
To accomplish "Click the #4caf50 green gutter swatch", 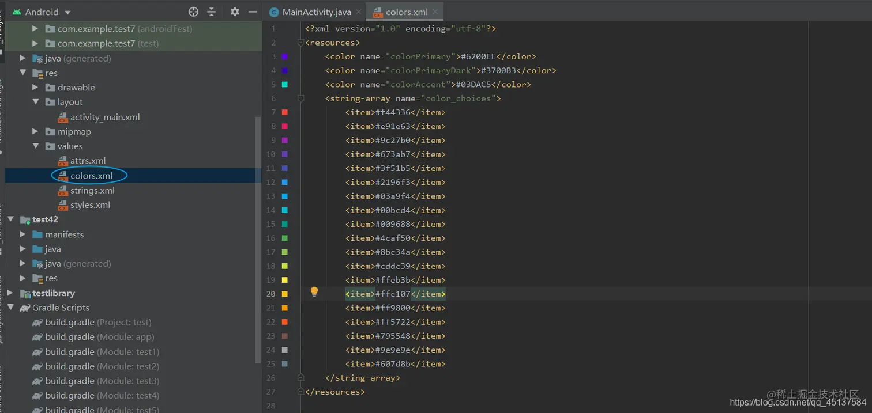I will click(284, 238).
